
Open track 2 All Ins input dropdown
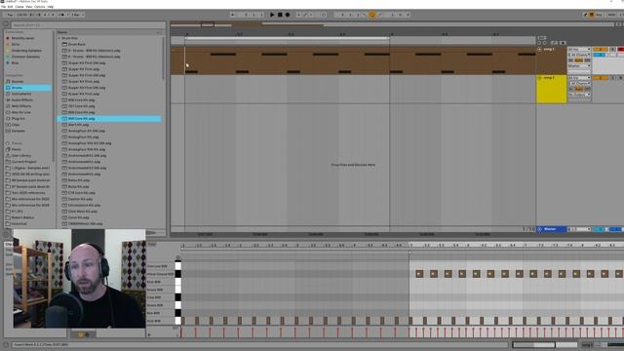click(579, 78)
